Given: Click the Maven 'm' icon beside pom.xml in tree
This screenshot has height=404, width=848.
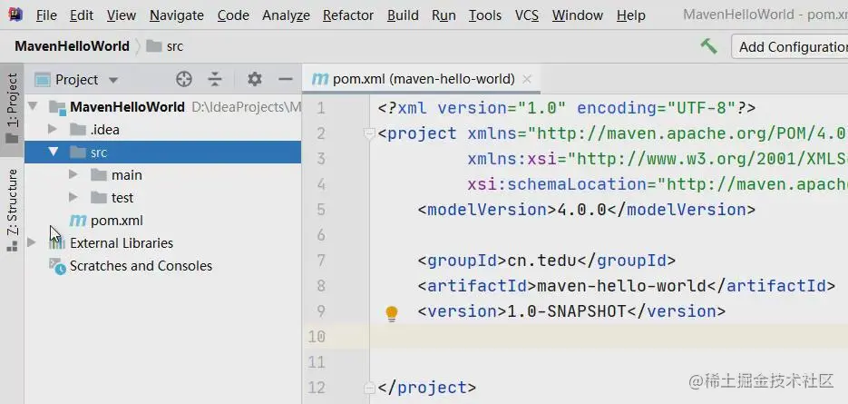Looking at the screenshot, I should coord(78,221).
